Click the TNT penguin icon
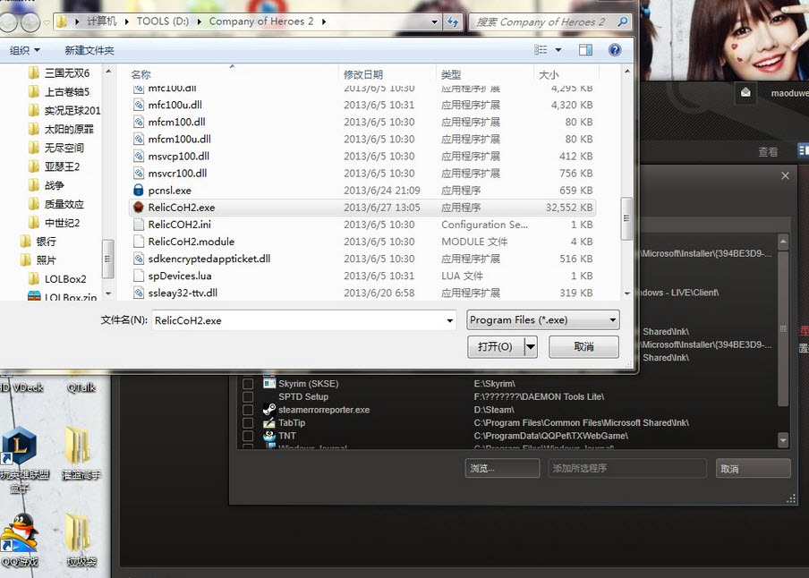The height and width of the screenshot is (578, 809). [269, 436]
